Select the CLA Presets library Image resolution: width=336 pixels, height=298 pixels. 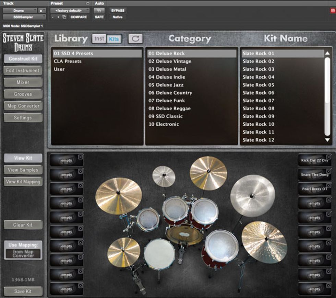pyautogui.click(x=97, y=61)
